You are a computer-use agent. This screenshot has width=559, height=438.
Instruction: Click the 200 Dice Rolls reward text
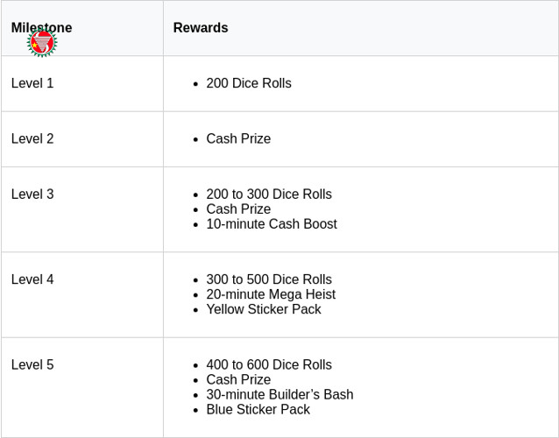(x=249, y=83)
